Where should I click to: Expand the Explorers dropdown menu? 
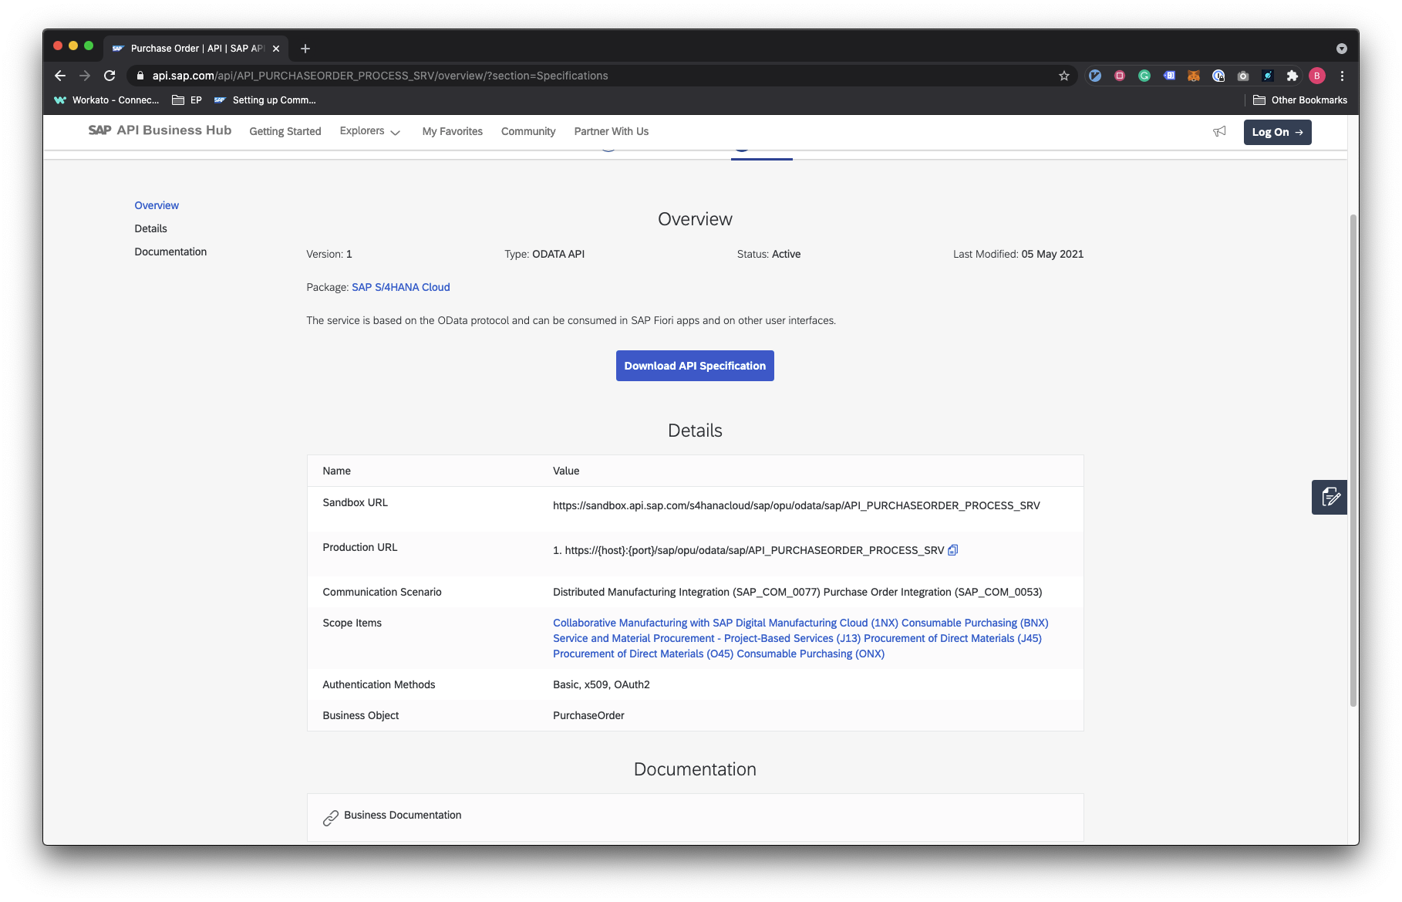(370, 132)
